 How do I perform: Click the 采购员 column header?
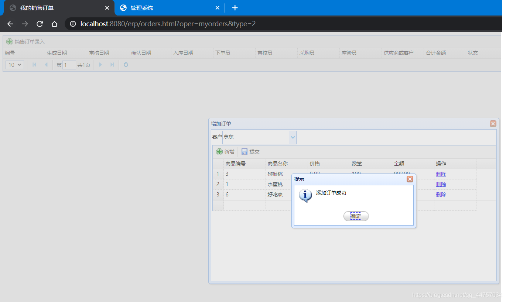point(318,53)
